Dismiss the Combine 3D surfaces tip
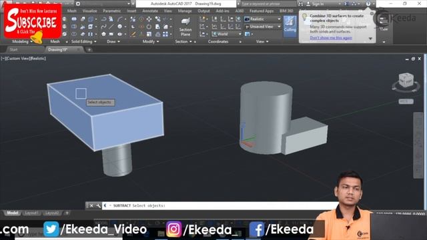 tap(372, 13)
